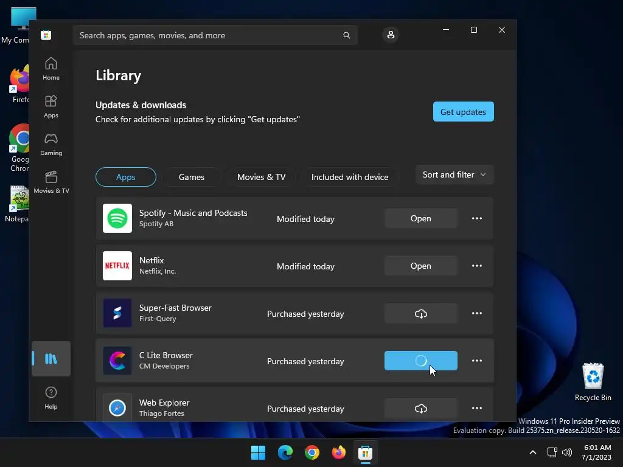Click the Netflix app title text
The image size is (623, 467).
click(151, 260)
